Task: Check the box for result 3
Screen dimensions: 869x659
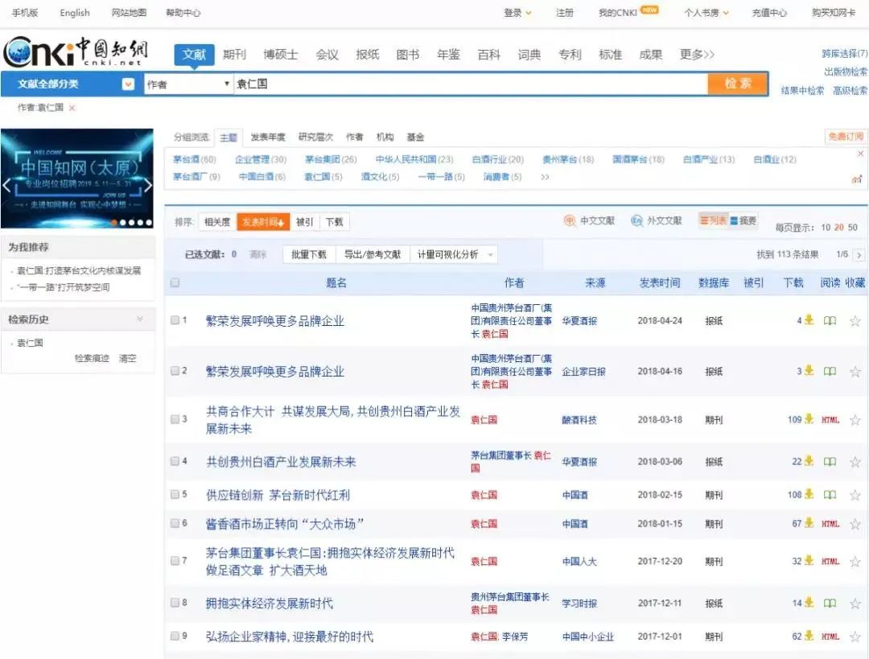Action: (175, 419)
